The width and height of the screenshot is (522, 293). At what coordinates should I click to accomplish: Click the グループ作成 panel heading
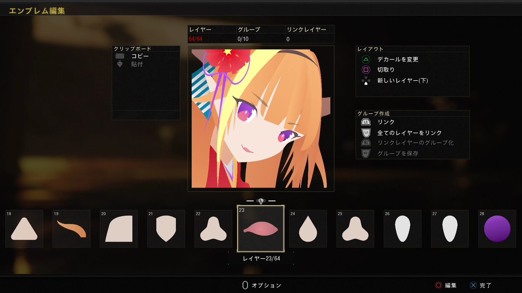click(374, 113)
